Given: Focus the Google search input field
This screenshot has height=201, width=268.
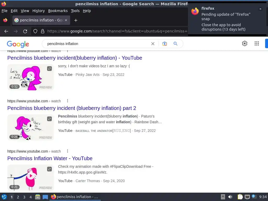Looking at the screenshot, I should coord(97,44).
